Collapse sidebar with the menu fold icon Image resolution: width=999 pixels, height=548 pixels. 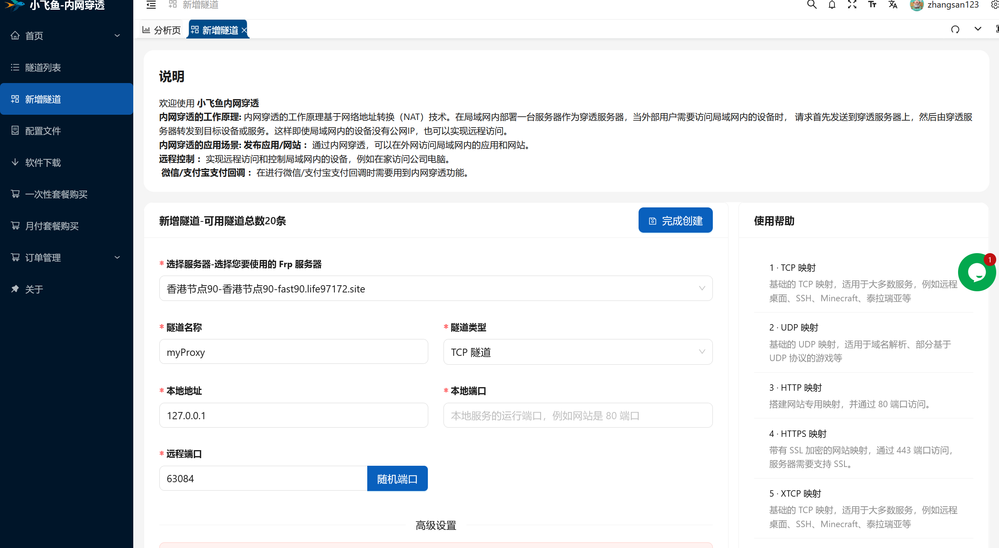click(x=151, y=5)
